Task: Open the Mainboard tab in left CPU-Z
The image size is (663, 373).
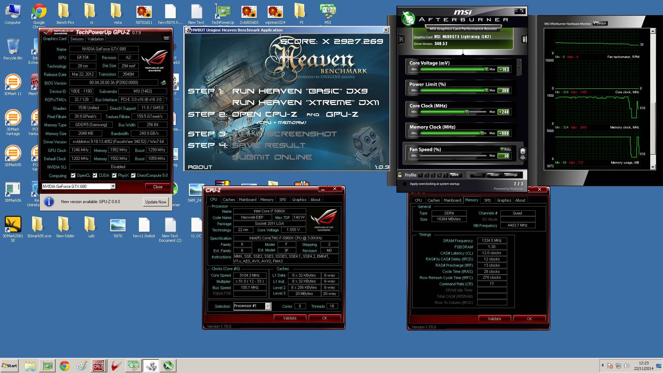Action: pos(248,200)
